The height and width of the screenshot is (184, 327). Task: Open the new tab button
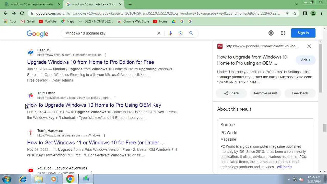130,4
